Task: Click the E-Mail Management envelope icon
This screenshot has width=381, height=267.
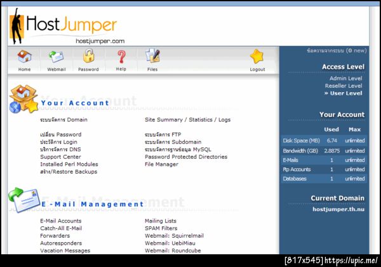Action: (24, 200)
